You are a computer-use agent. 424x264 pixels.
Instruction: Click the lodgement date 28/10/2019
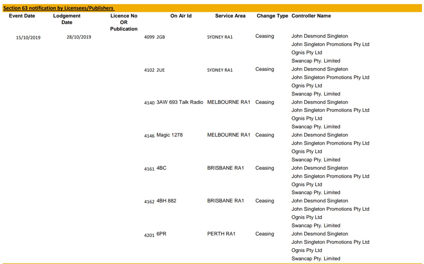click(79, 37)
